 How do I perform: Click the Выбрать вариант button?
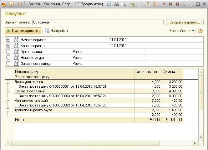click(x=185, y=22)
